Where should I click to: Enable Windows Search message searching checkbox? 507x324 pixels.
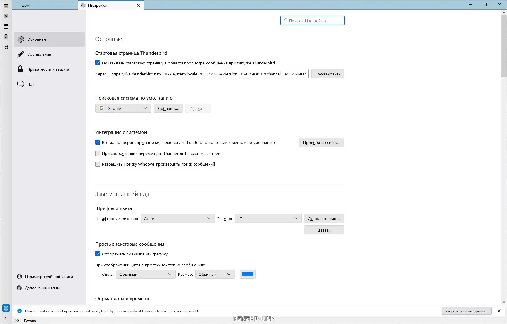(98, 164)
